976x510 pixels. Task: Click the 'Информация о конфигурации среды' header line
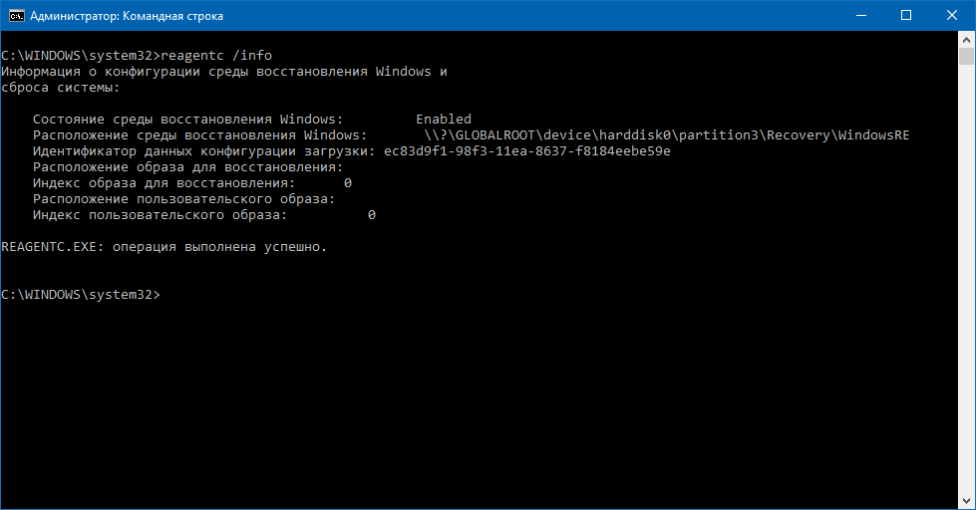pos(224,72)
